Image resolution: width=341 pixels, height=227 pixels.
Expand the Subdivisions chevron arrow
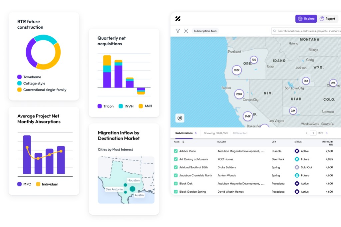pyautogui.click(x=196, y=133)
